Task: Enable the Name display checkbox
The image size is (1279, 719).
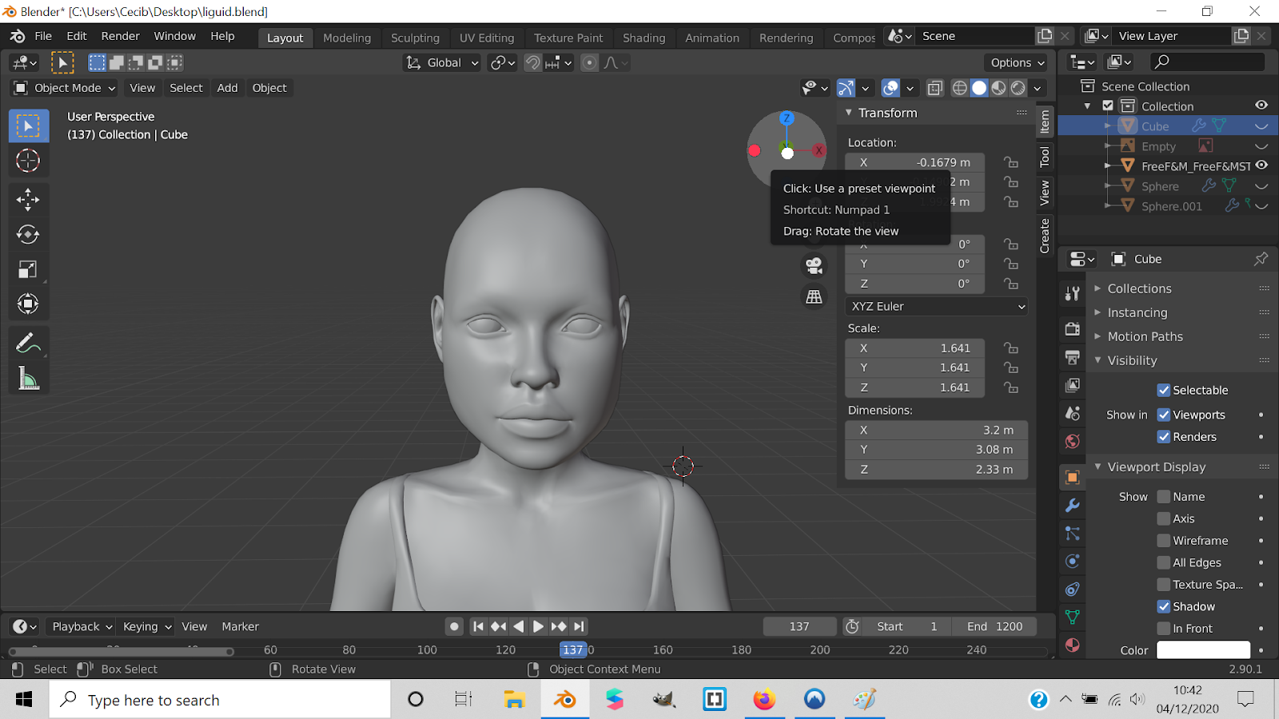Action: click(x=1164, y=497)
